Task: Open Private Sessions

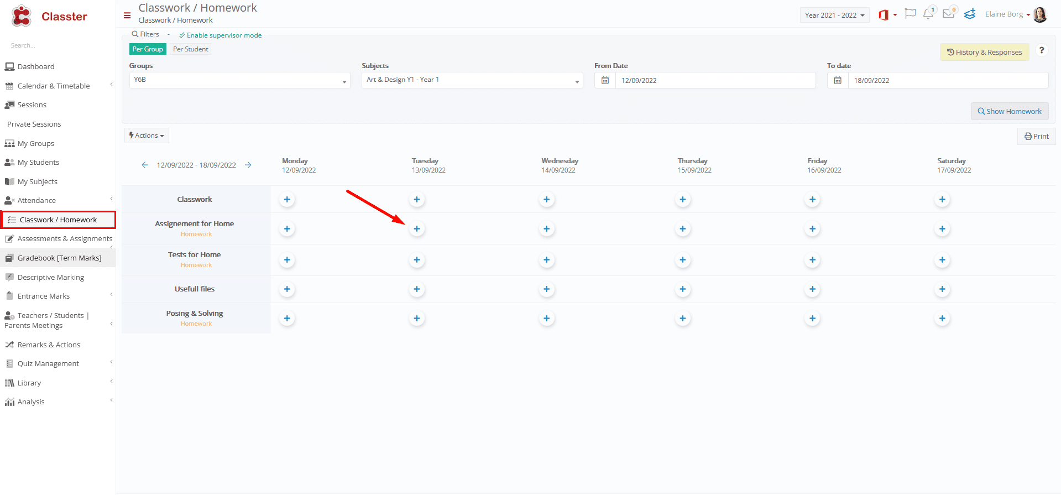Action: pyautogui.click(x=34, y=124)
